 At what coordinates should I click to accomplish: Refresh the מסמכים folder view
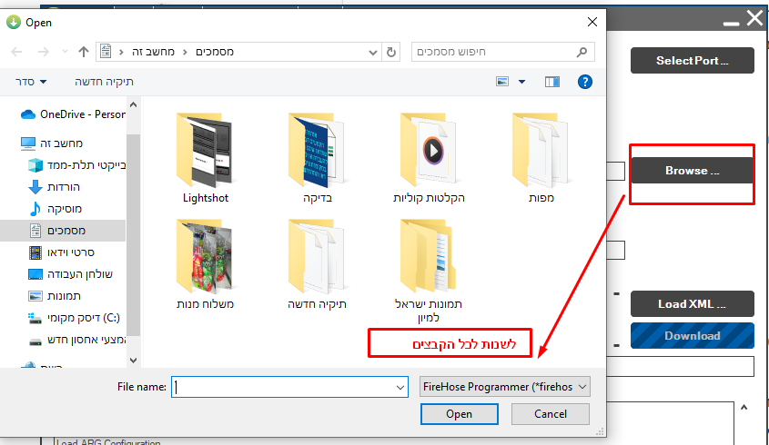pyautogui.click(x=391, y=52)
